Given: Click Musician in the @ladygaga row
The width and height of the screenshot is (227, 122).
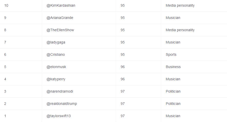Looking at the screenshot, I should pyautogui.click(x=173, y=42).
